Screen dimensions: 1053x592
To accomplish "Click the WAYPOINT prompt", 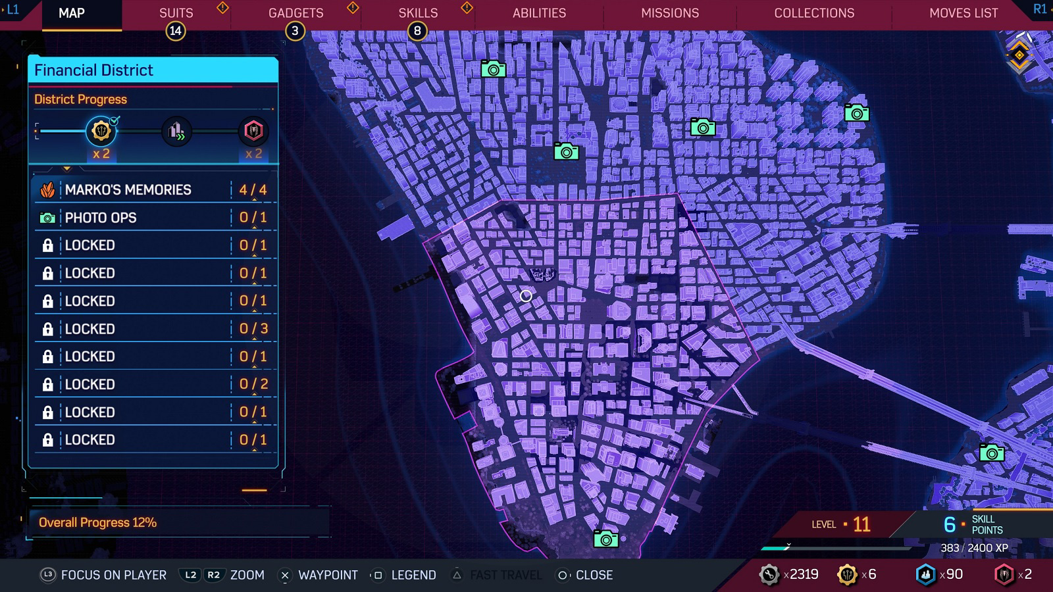I will pos(318,575).
